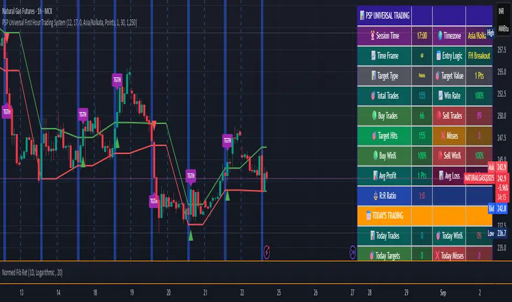This screenshot has width=512, height=302.
Task: Click the R:R Ratio 1:0 value
Action: pos(422,195)
